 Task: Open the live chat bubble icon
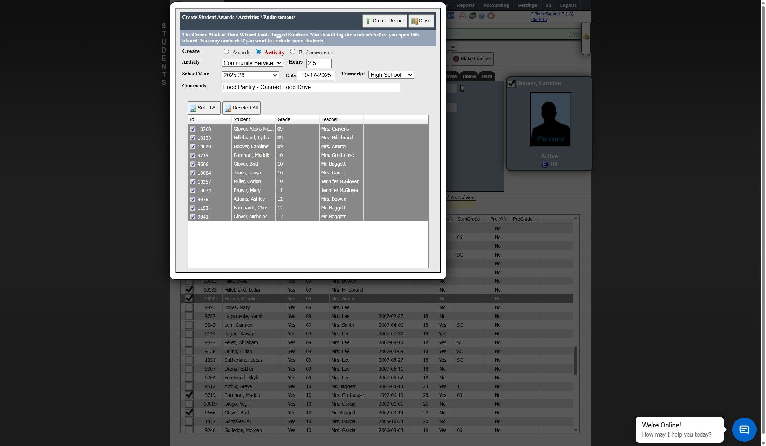pos(744,429)
